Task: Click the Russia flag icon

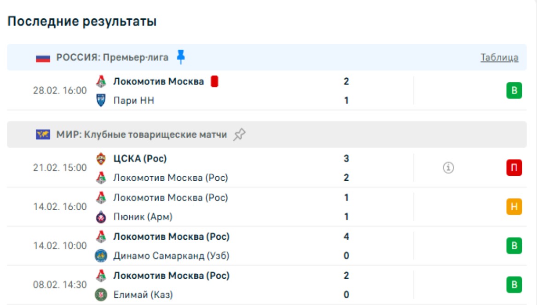Action: click(43, 58)
